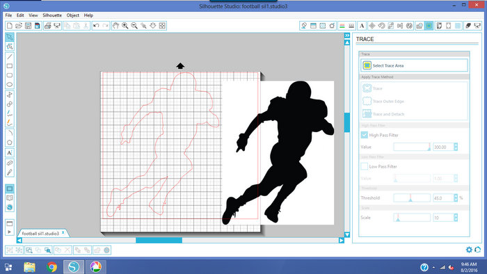This screenshot has width=487, height=274.
Task: Click the Threshold value field 45.0
Action: [443, 198]
